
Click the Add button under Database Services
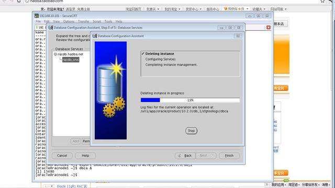pos(75,141)
